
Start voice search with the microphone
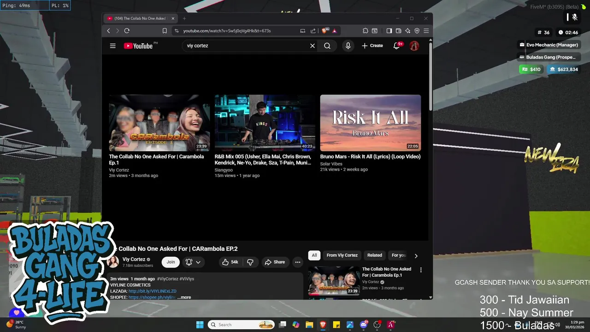click(x=348, y=46)
